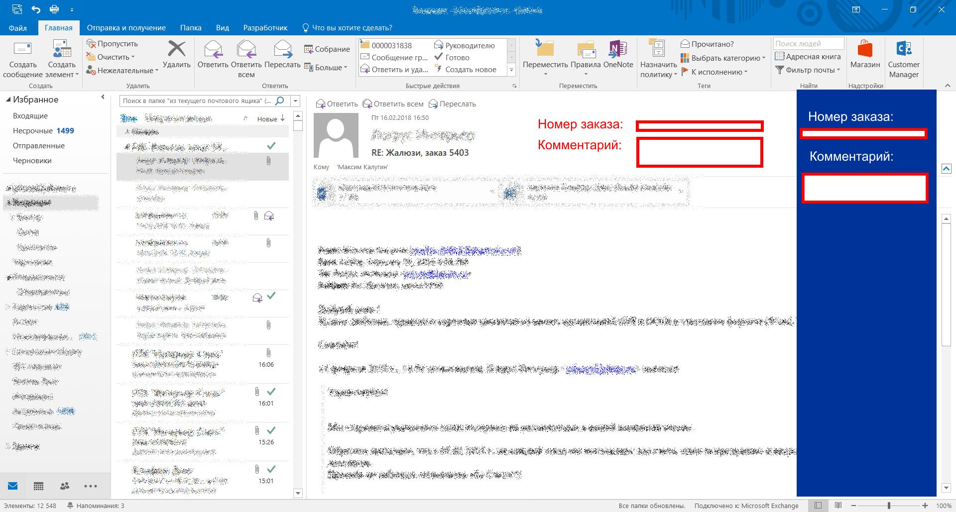This screenshot has width=956, height=512.
Task: Click the mailbox search field
Action: pyautogui.click(x=197, y=101)
